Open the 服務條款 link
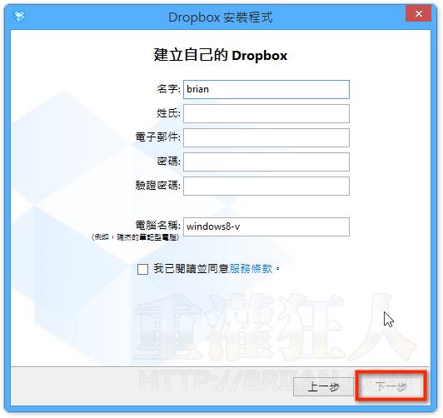Screen dimensions: 443x418 251,269
